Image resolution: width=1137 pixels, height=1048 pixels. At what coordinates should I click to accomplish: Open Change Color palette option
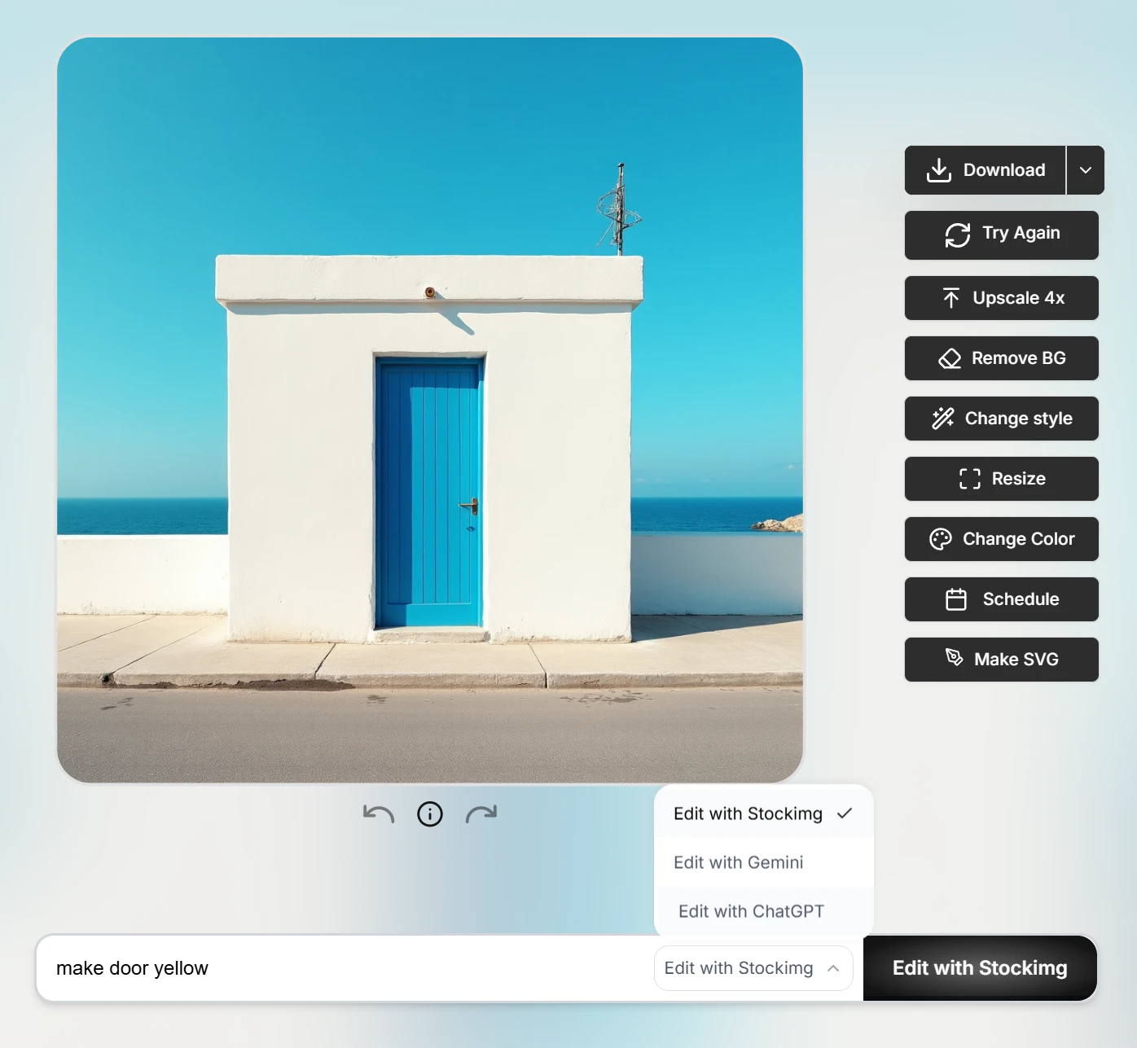[1001, 539]
